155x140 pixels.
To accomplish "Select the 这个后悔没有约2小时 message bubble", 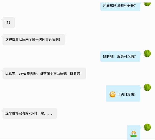I will coord(29,113).
